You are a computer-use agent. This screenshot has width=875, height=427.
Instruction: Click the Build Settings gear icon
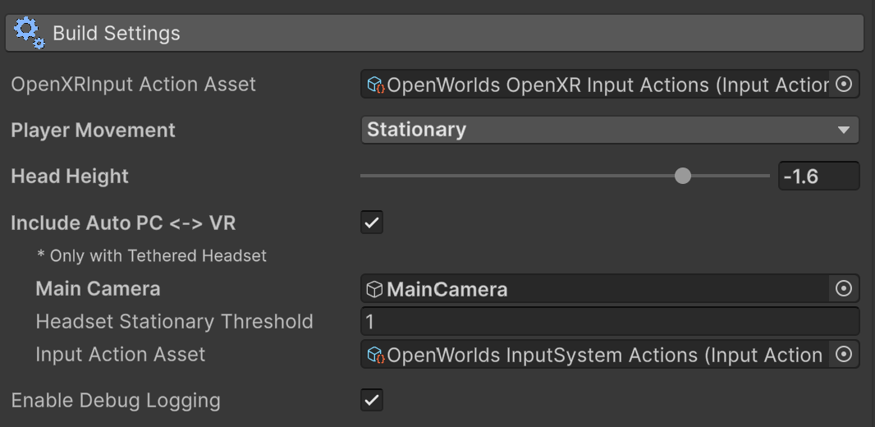click(x=29, y=34)
